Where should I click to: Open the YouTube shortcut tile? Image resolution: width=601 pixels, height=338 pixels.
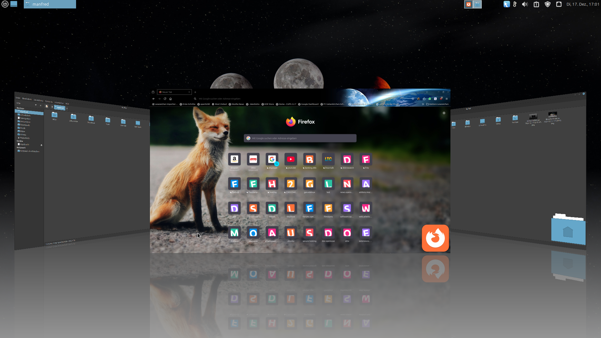click(290, 160)
